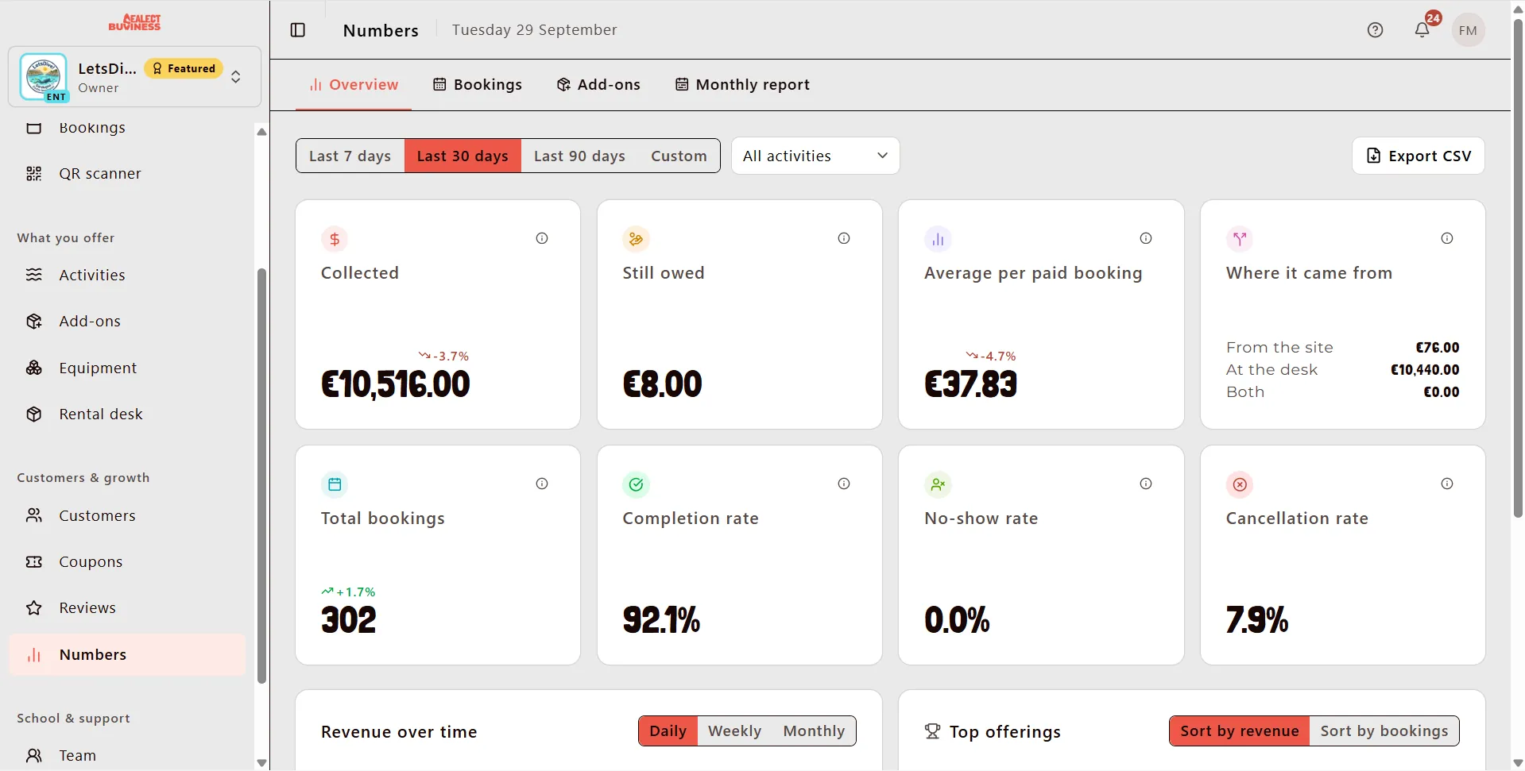Open QR scanner from the sidebar
1525x771 pixels.
127,174
